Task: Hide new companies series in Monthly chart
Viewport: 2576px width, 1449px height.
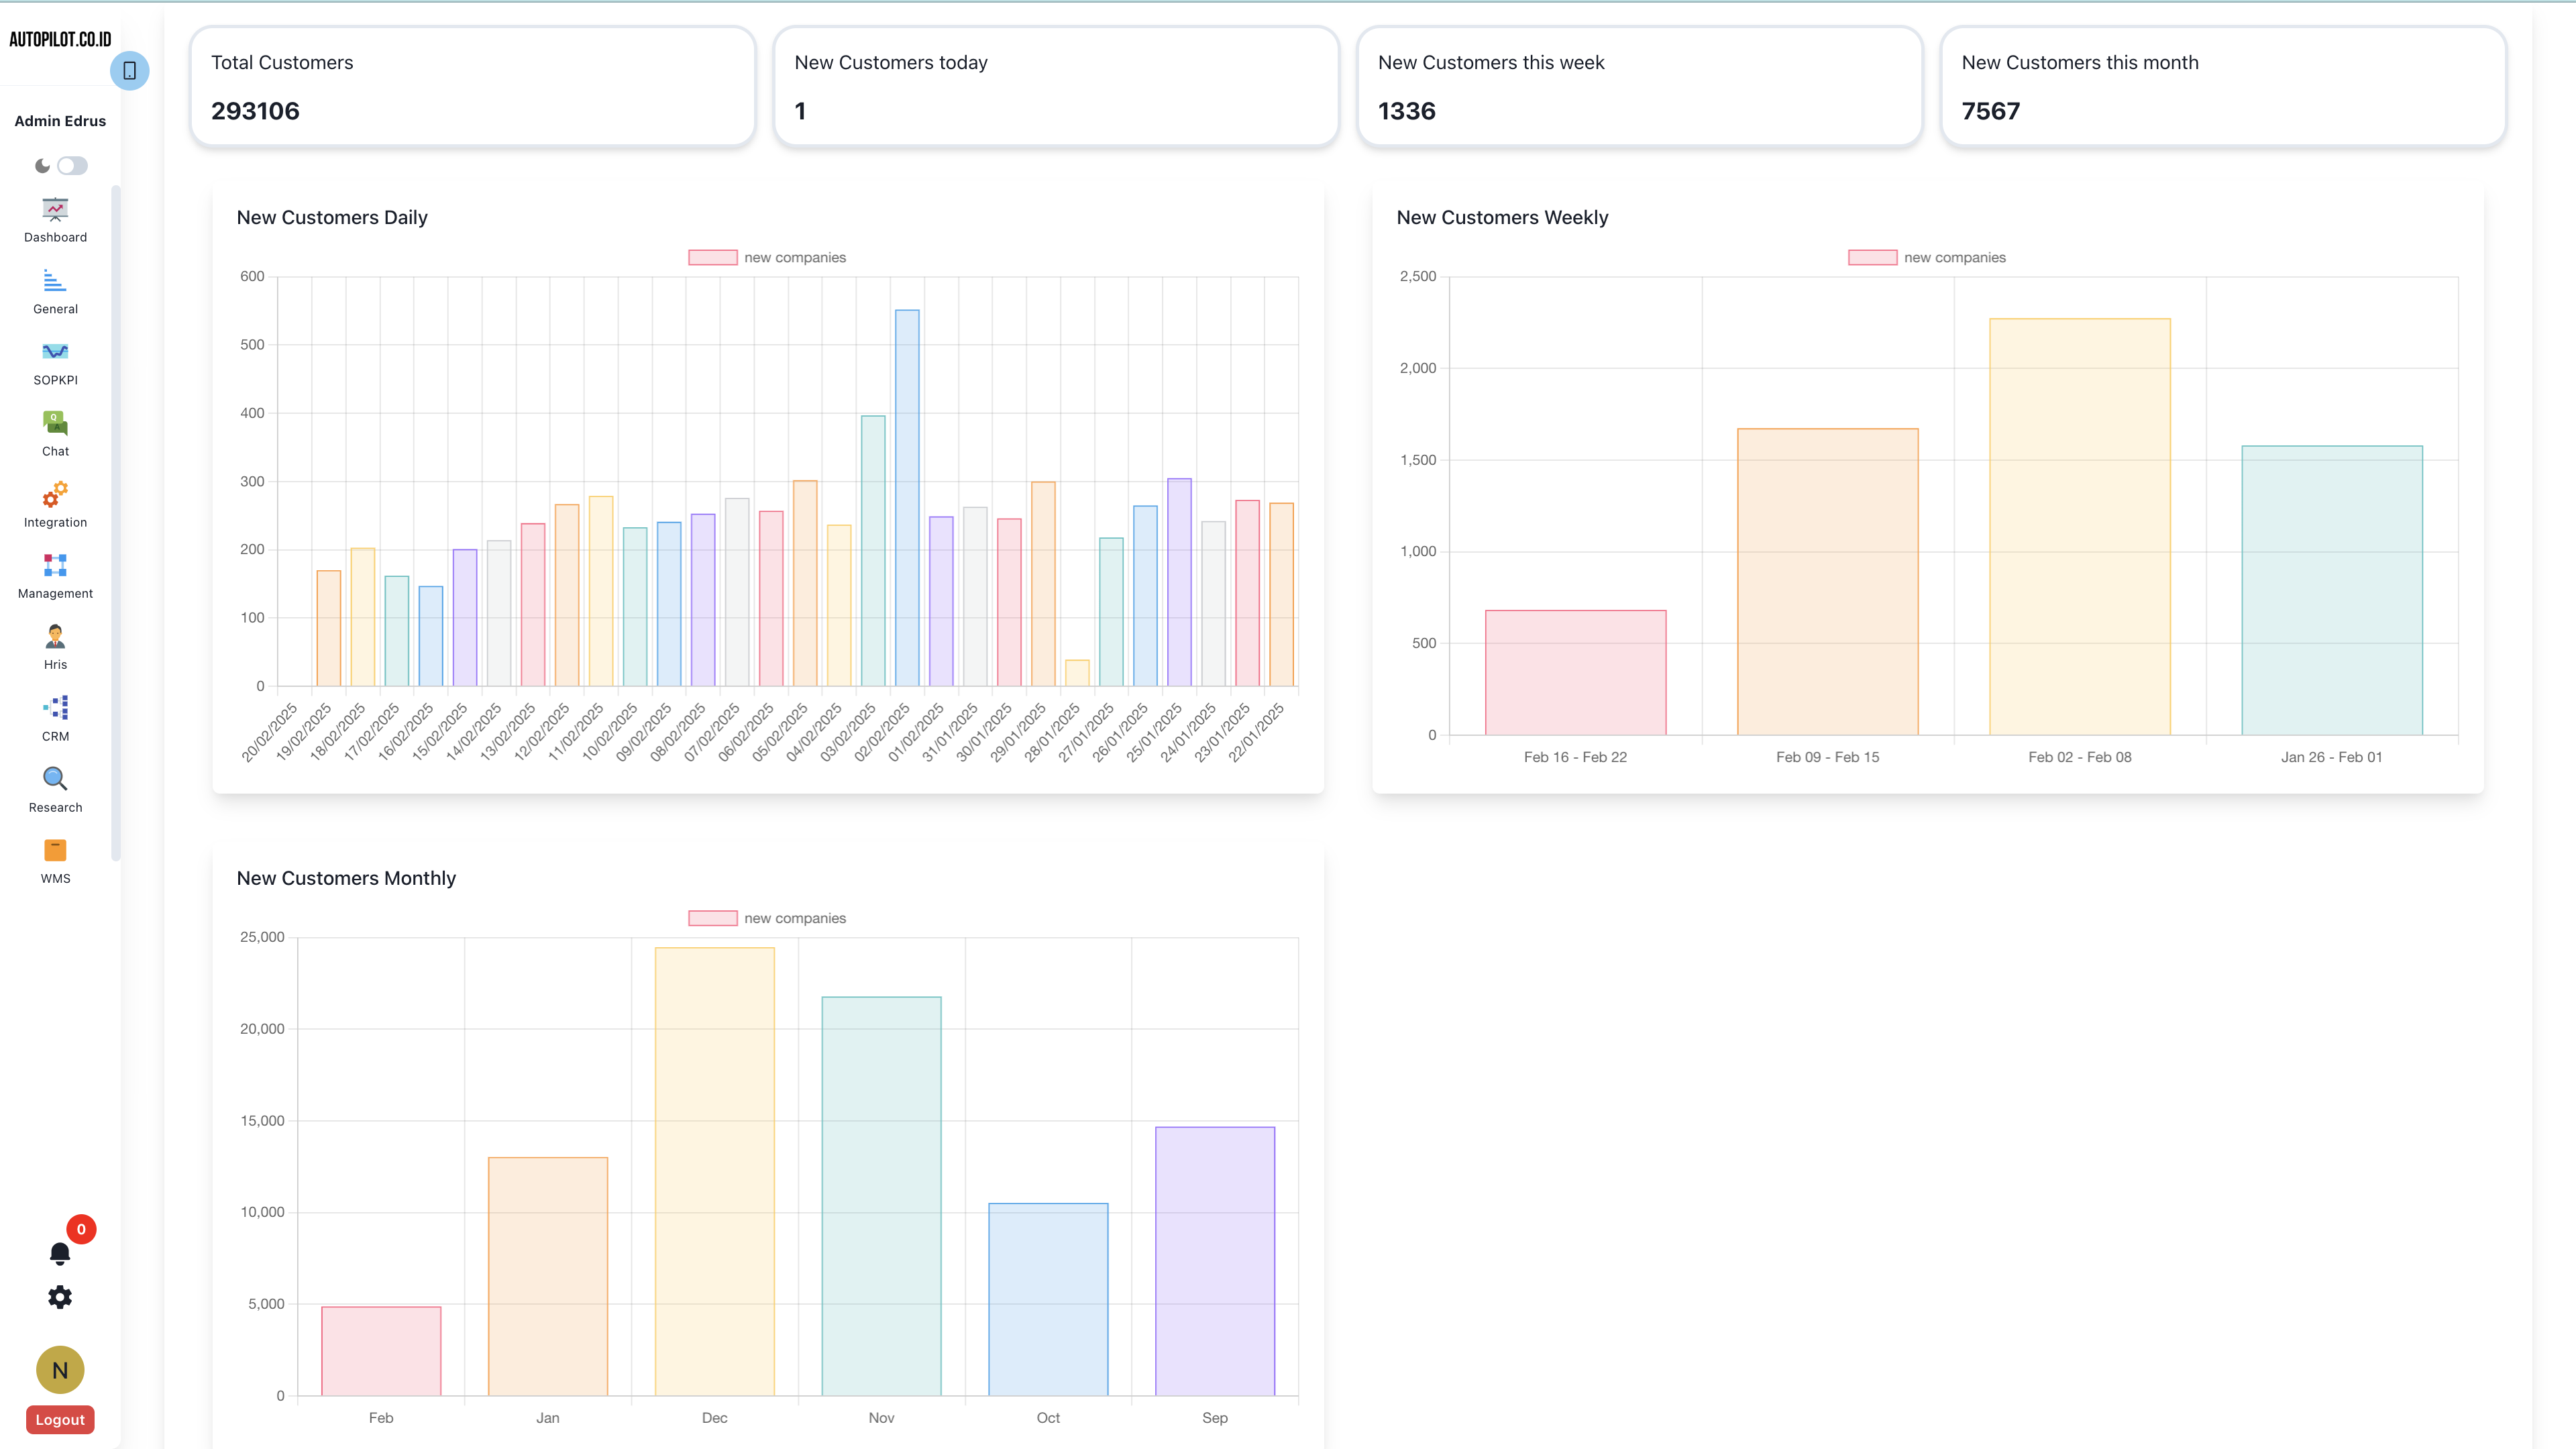Action: (713, 918)
